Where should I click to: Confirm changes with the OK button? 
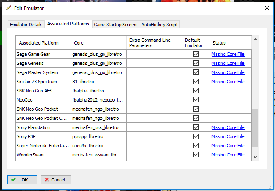click(22, 180)
